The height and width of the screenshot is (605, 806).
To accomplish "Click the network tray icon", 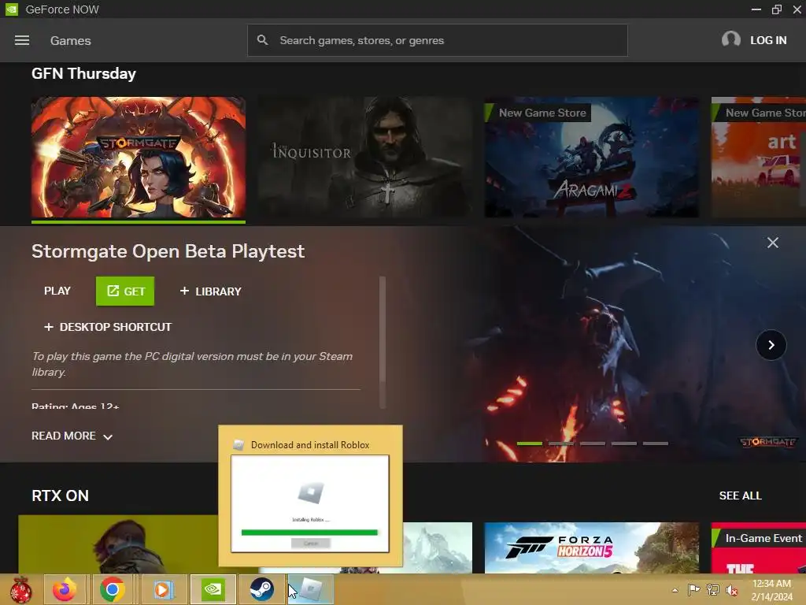I will click(x=712, y=589).
